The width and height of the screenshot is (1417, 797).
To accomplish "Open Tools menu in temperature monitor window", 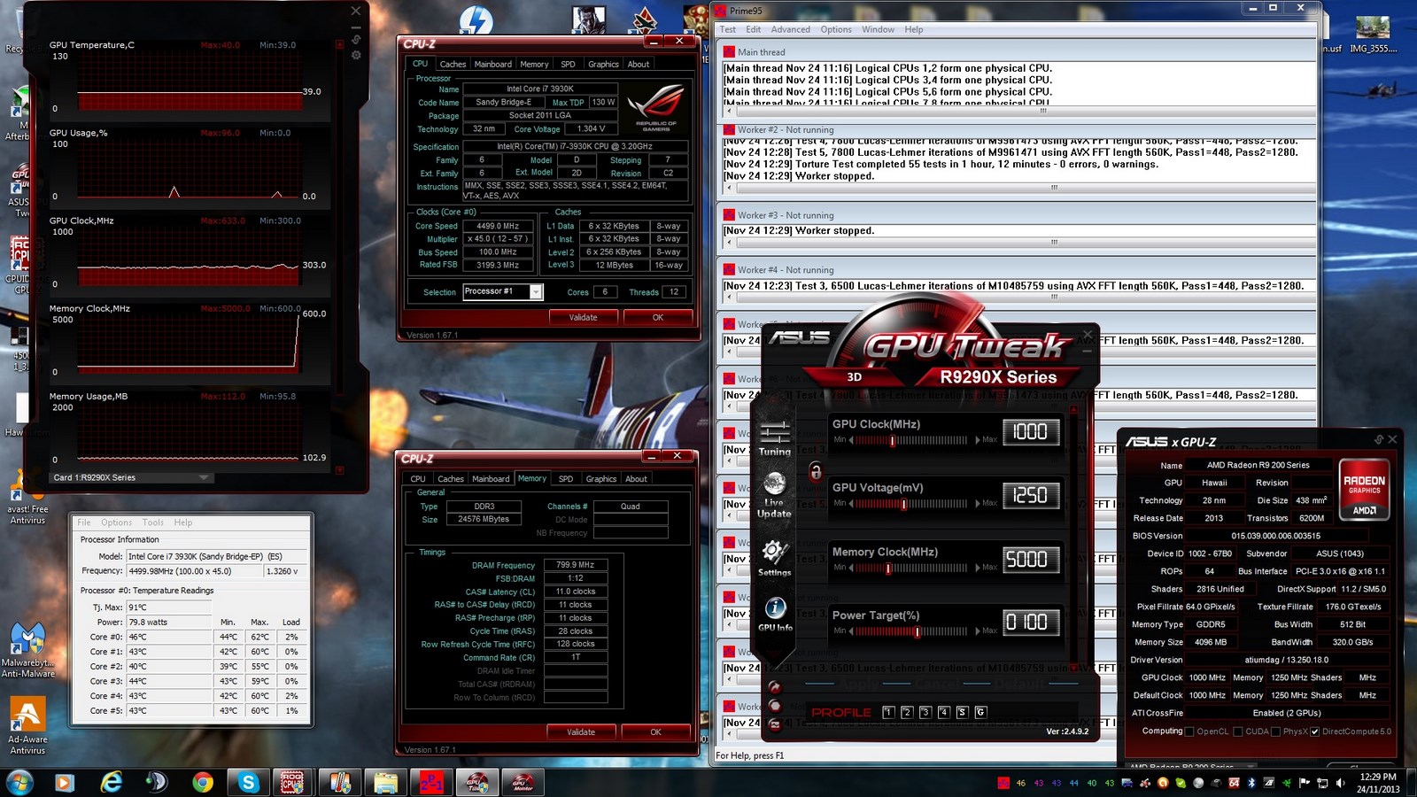I will click(x=152, y=522).
